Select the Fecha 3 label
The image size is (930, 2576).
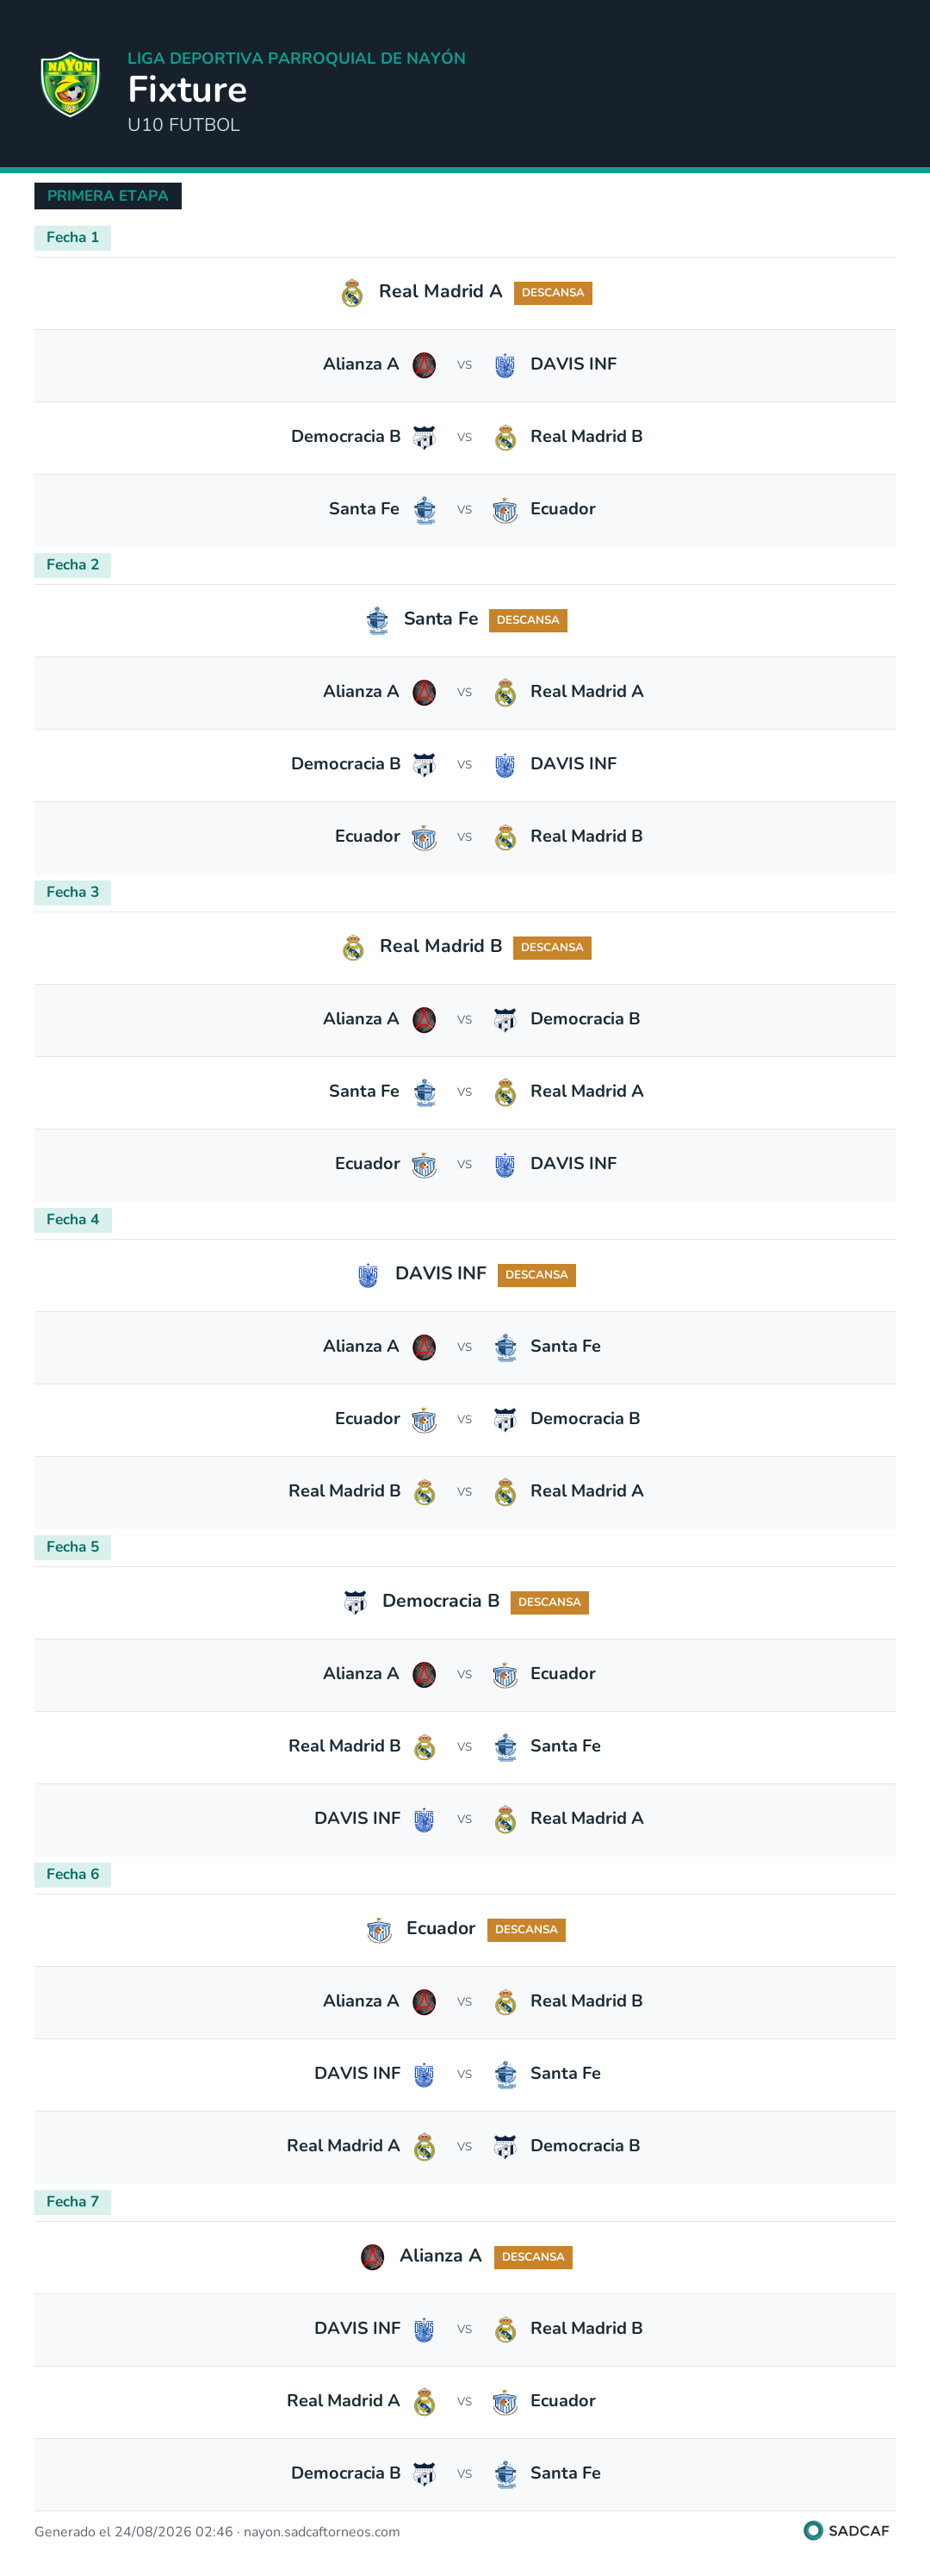(x=73, y=892)
